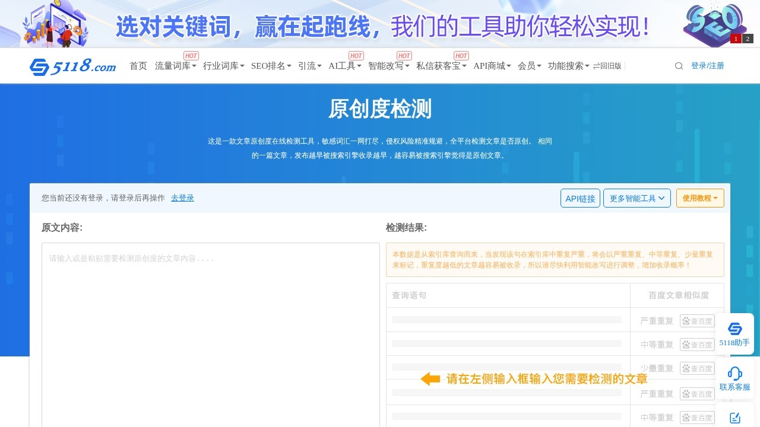Open the 5118助手 floating widget
Screen dimensions: 760x427
click(734, 334)
